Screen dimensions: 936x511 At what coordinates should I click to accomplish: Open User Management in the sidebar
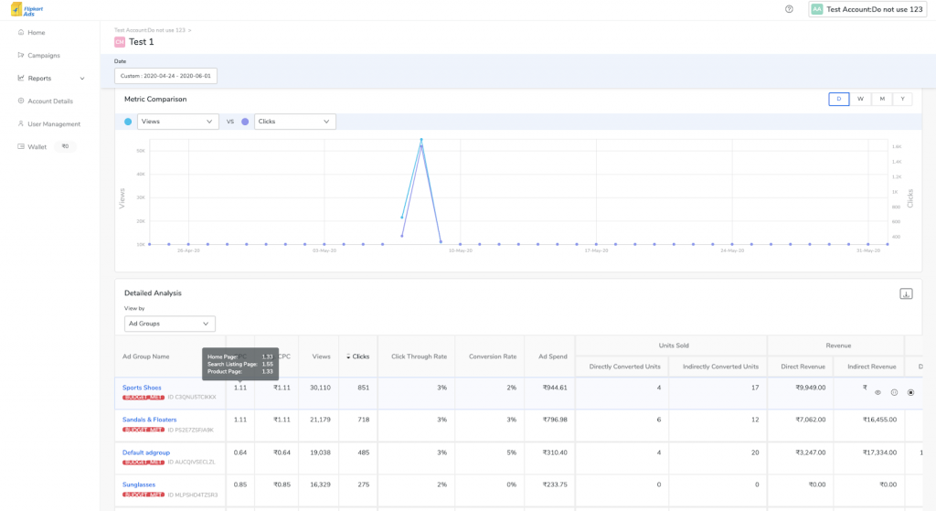[x=54, y=123]
